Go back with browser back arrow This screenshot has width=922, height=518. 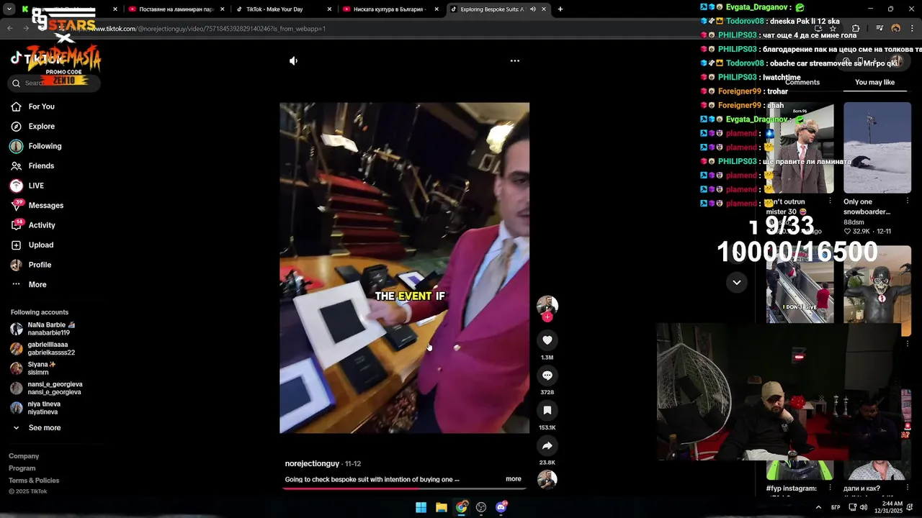coord(10,29)
